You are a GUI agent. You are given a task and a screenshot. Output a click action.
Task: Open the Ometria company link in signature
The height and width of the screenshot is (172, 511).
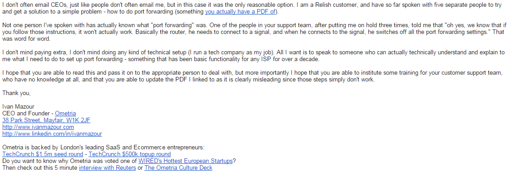pyautogui.click(x=65, y=113)
